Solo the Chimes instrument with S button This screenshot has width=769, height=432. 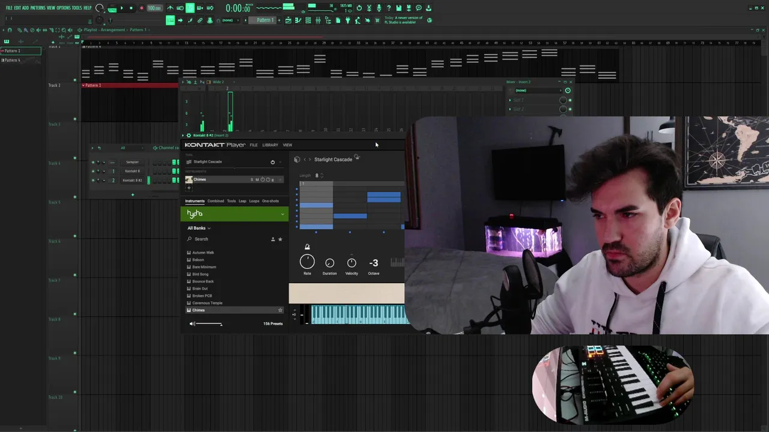pos(252,179)
